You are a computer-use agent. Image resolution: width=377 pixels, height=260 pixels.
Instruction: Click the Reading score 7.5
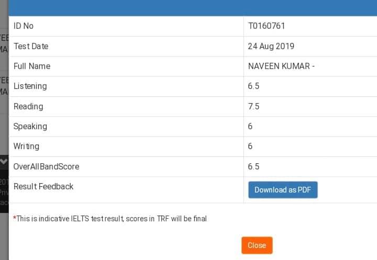253,106
